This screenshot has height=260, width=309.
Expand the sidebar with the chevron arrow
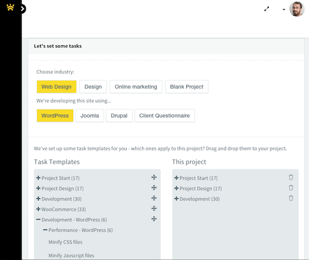pyautogui.click(x=23, y=9)
